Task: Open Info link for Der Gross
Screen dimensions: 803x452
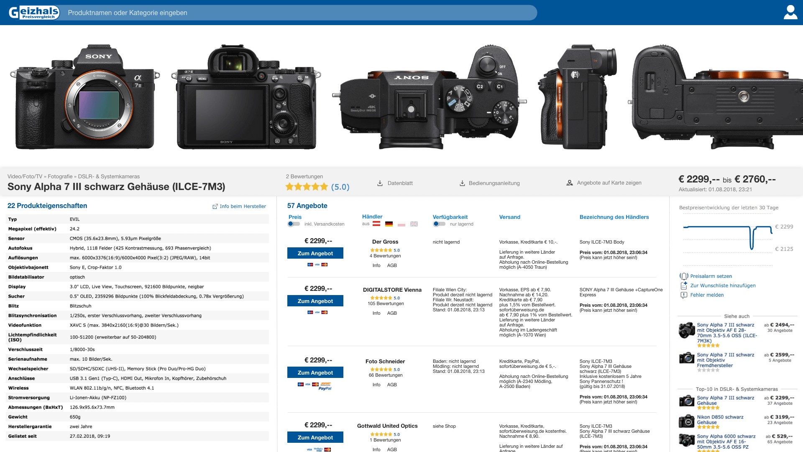Action: pos(376,266)
